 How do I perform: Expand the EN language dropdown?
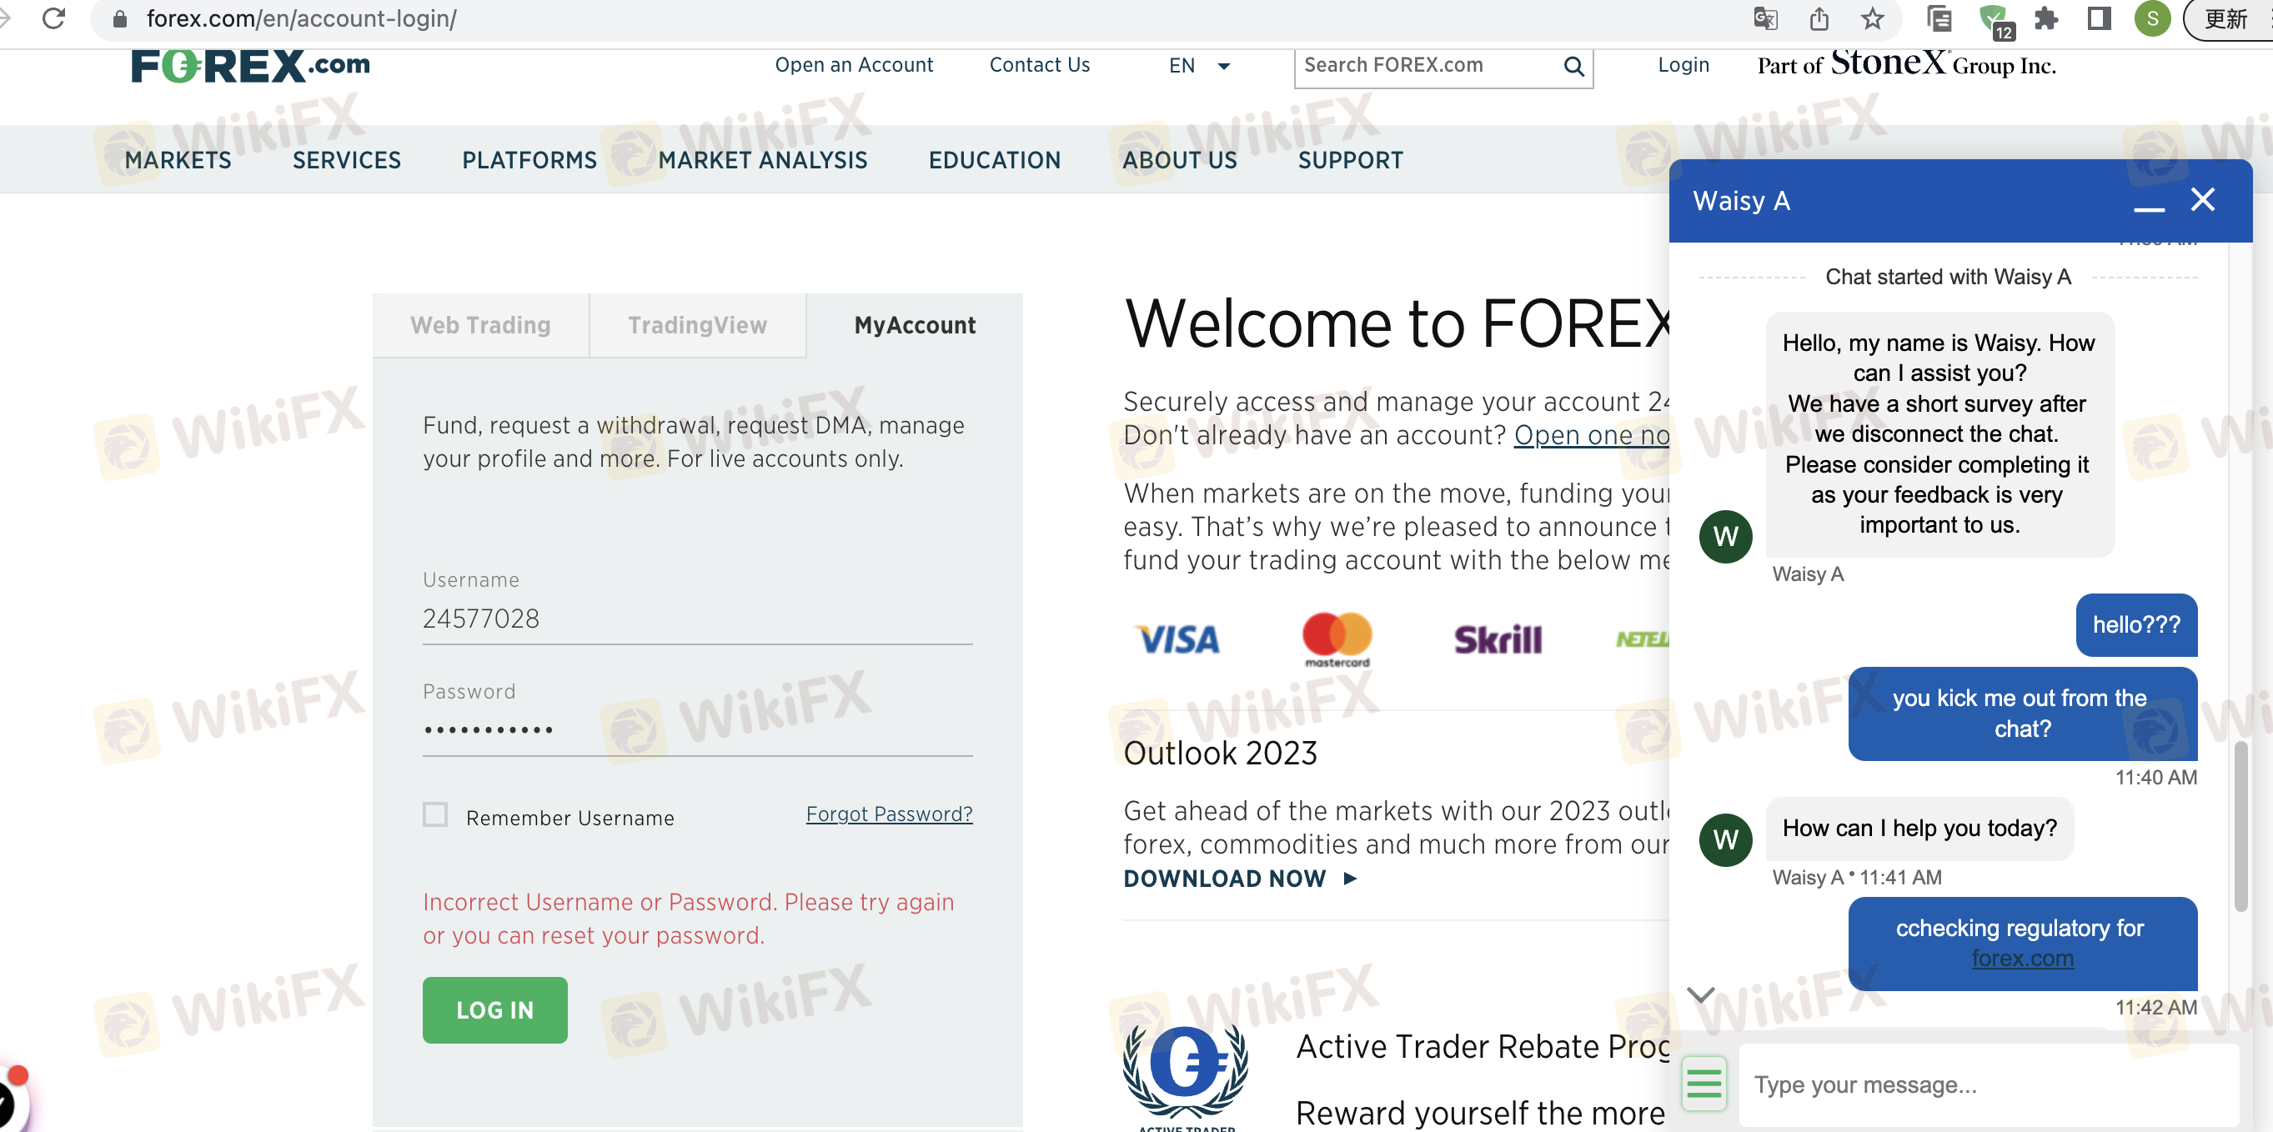click(x=1199, y=65)
